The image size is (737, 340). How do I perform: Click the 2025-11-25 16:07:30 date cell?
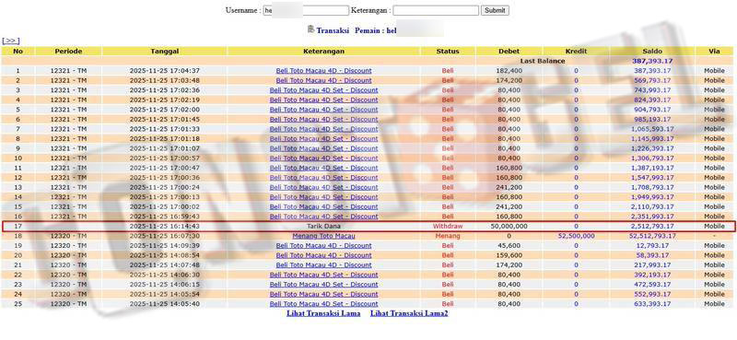coord(165,236)
